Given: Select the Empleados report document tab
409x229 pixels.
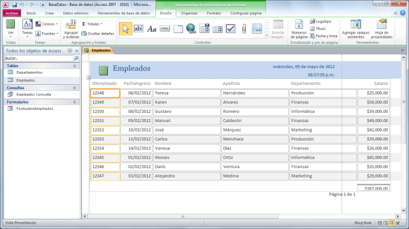Looking at the screenshot, I should (x=98, y=50).
